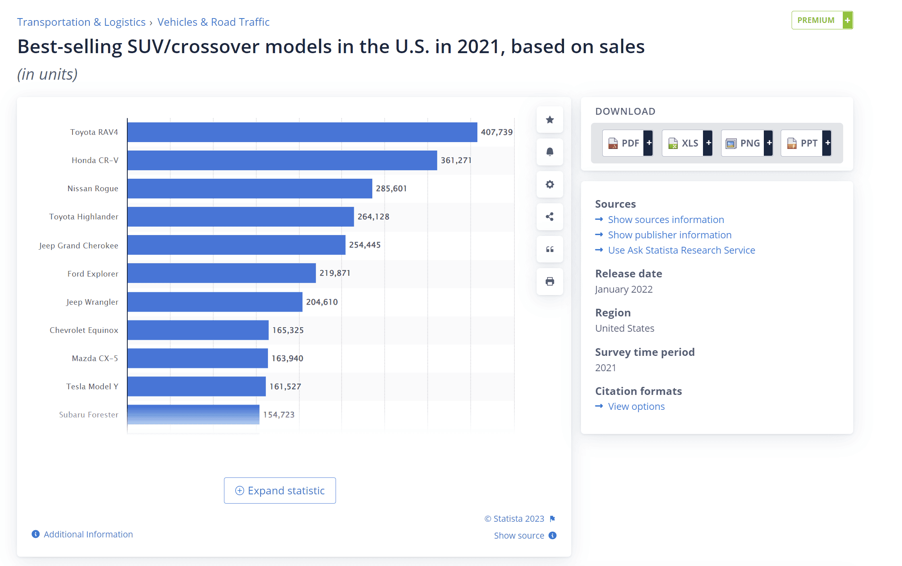The height and width of the screenshot is (566, 902).
Task: Click the Tesla Model Y axis label
Action: point(92,386)
